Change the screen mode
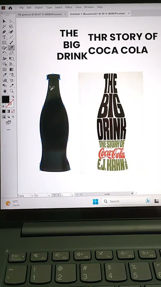The height and width of the screenshot is (287, 161). click(9, 123)
